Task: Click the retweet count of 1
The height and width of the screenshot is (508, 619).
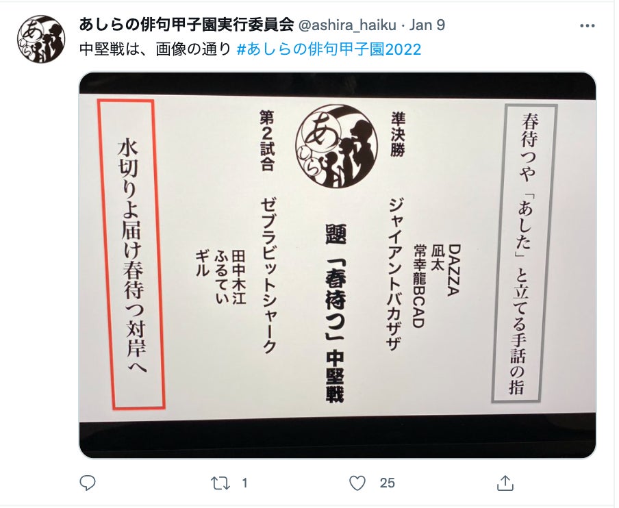Action: click(x=244, y=483)
